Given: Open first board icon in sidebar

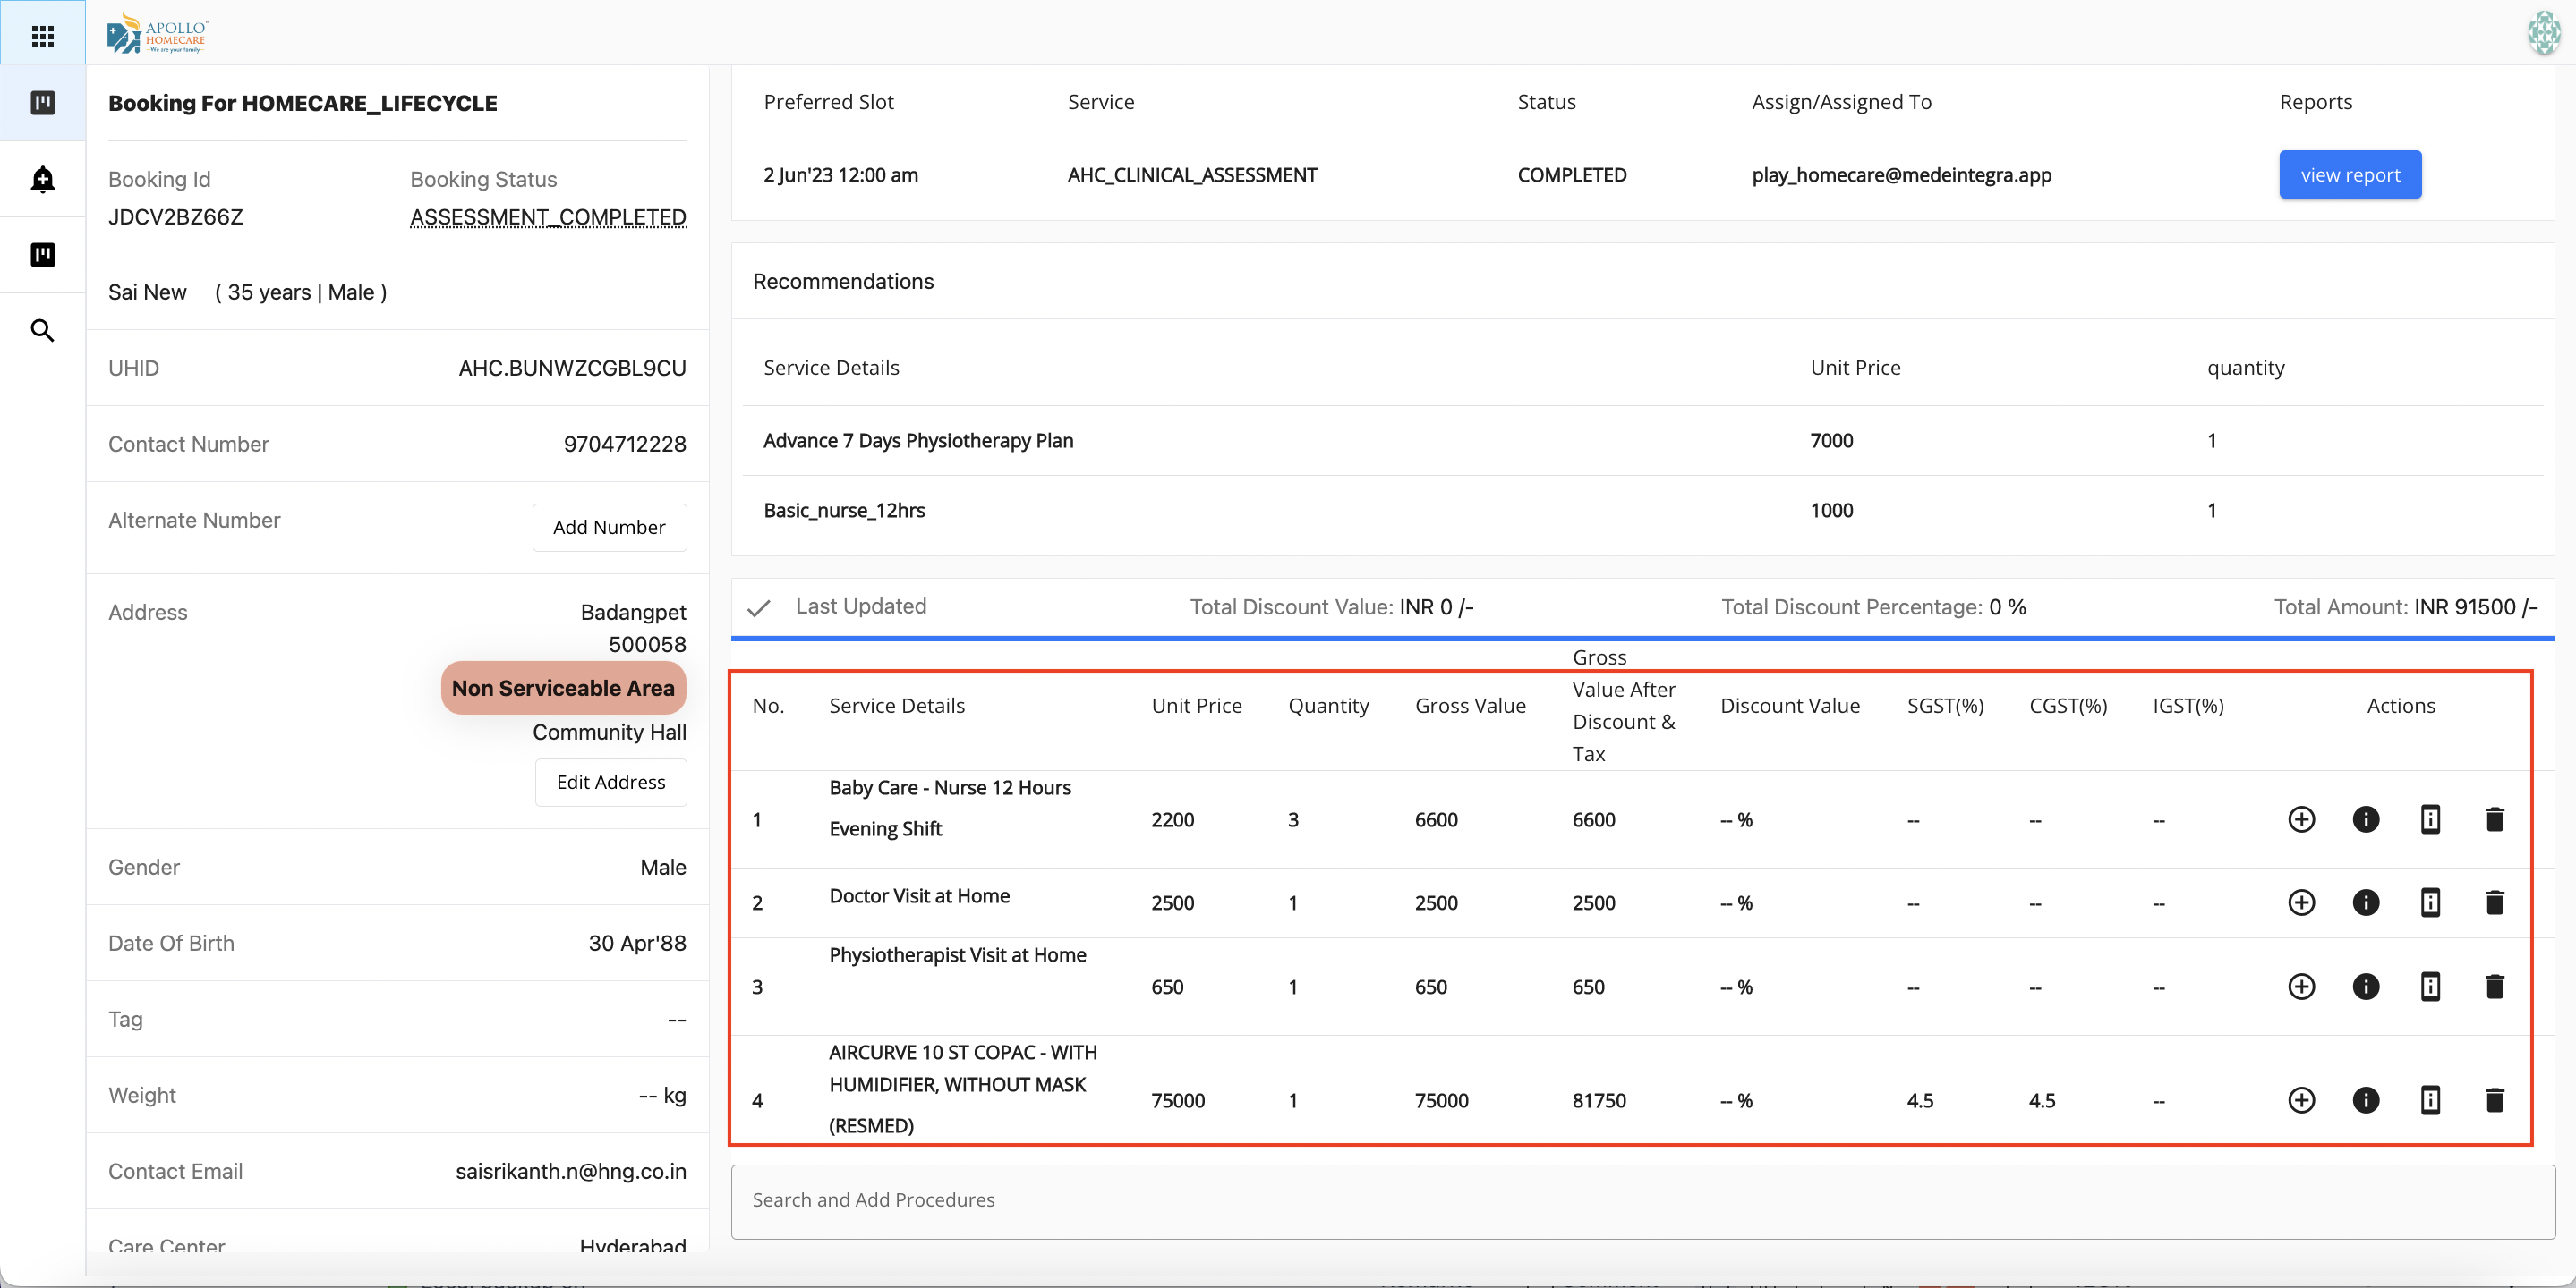Looking at the screenshot, I should click(x=42, y=103).
